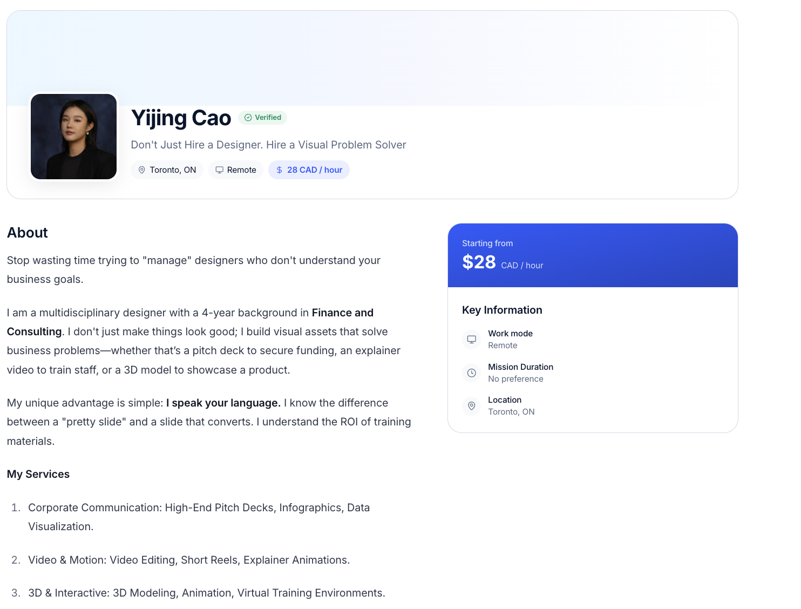
Task: Click the $28 starting price banner
Action: click(593, 255)
